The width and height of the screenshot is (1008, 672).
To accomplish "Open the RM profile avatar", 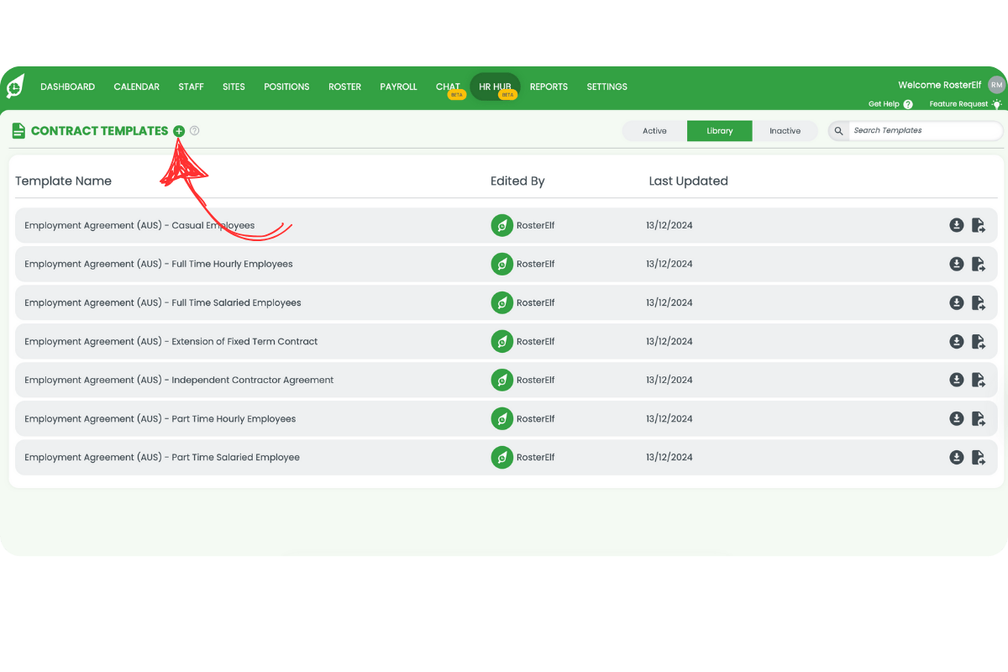I will click(996, 84).
